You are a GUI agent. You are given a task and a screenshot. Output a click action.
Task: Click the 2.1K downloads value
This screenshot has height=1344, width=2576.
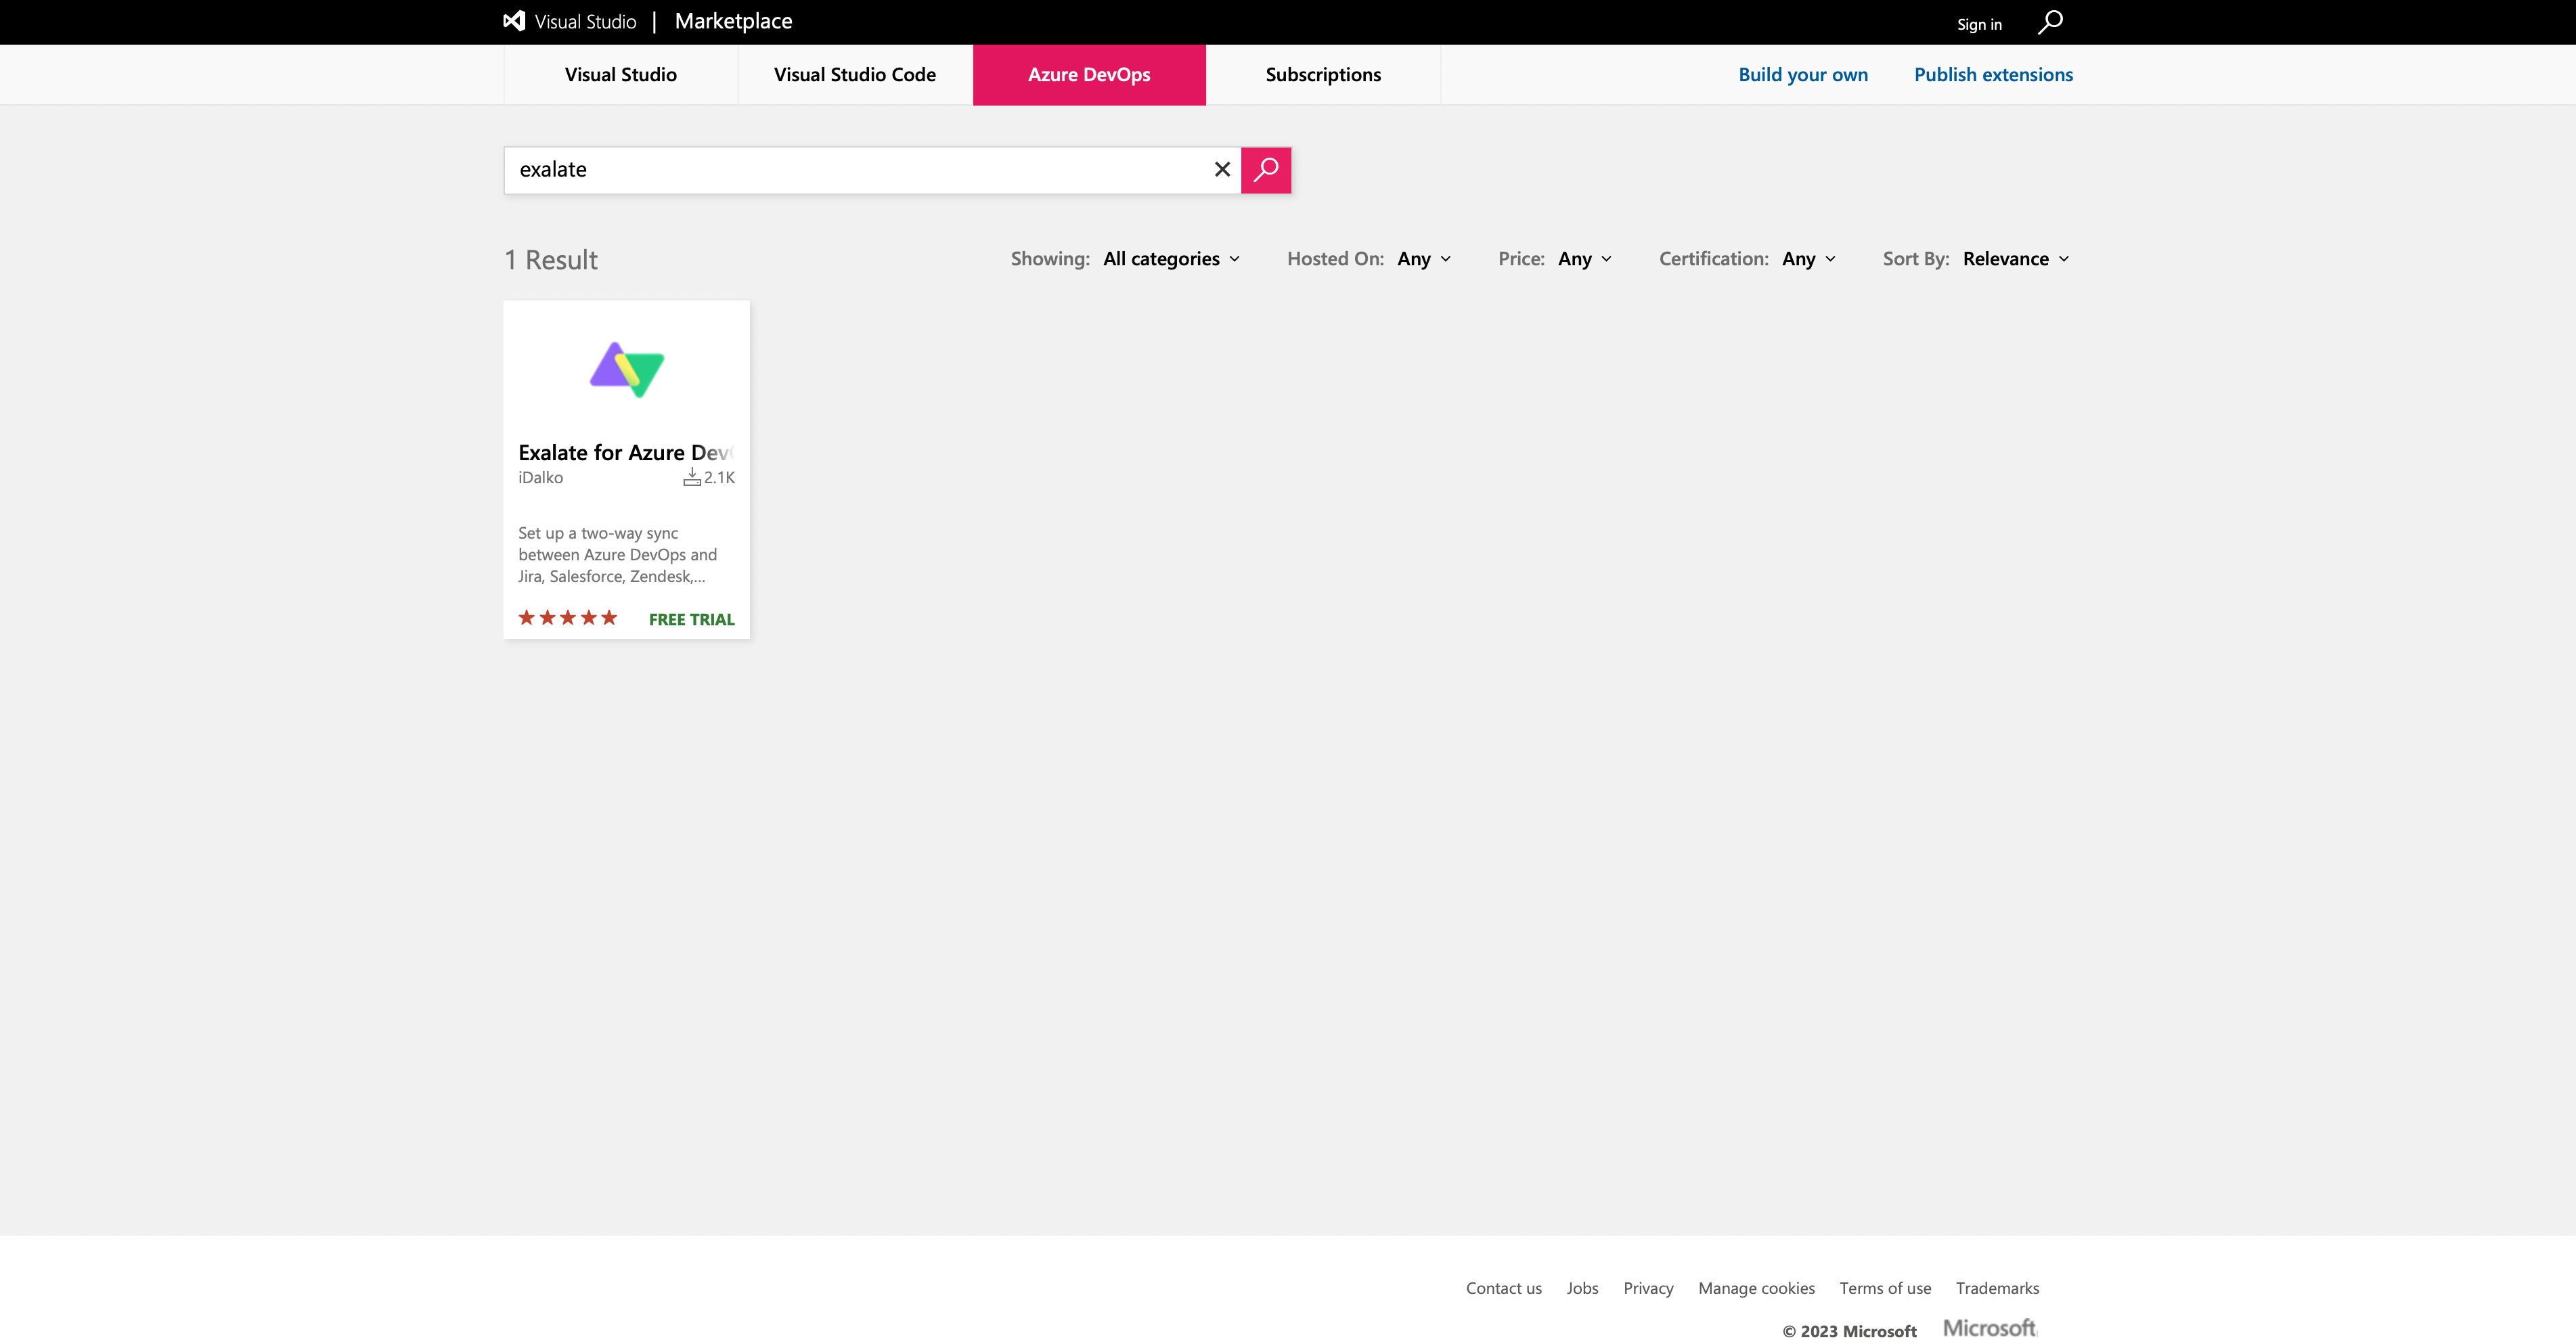point(719,478)
